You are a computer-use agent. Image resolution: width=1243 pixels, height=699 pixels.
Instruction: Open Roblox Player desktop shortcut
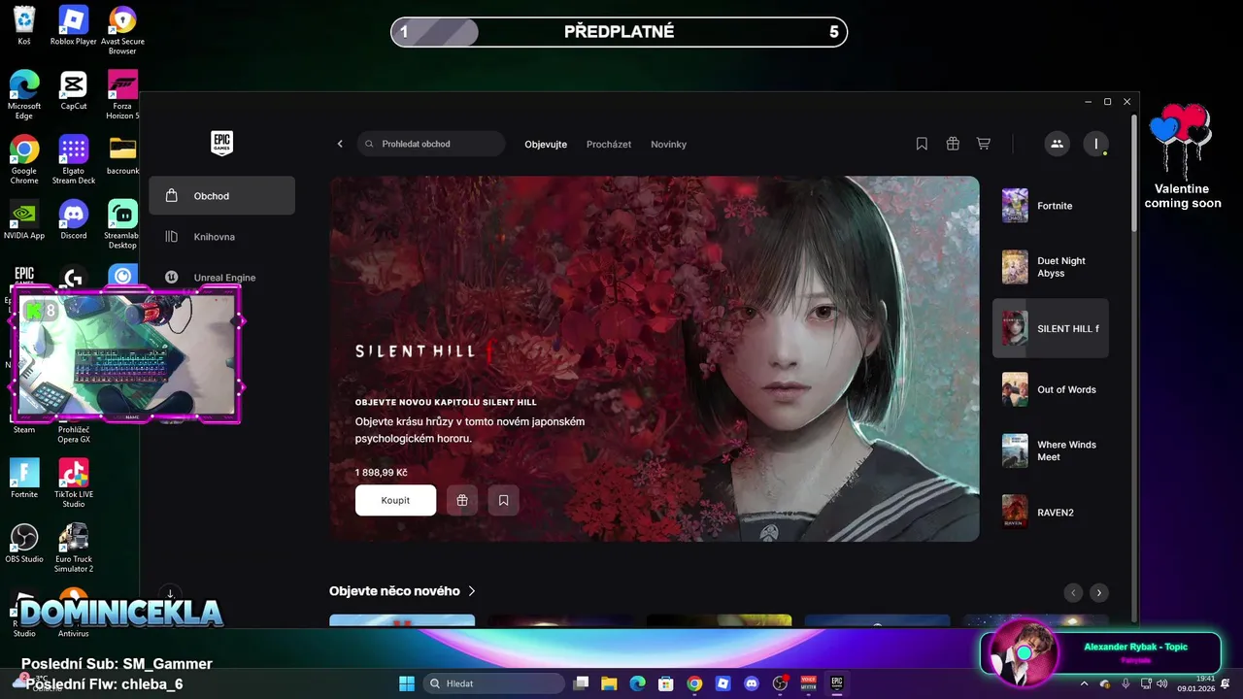(74, 26)
